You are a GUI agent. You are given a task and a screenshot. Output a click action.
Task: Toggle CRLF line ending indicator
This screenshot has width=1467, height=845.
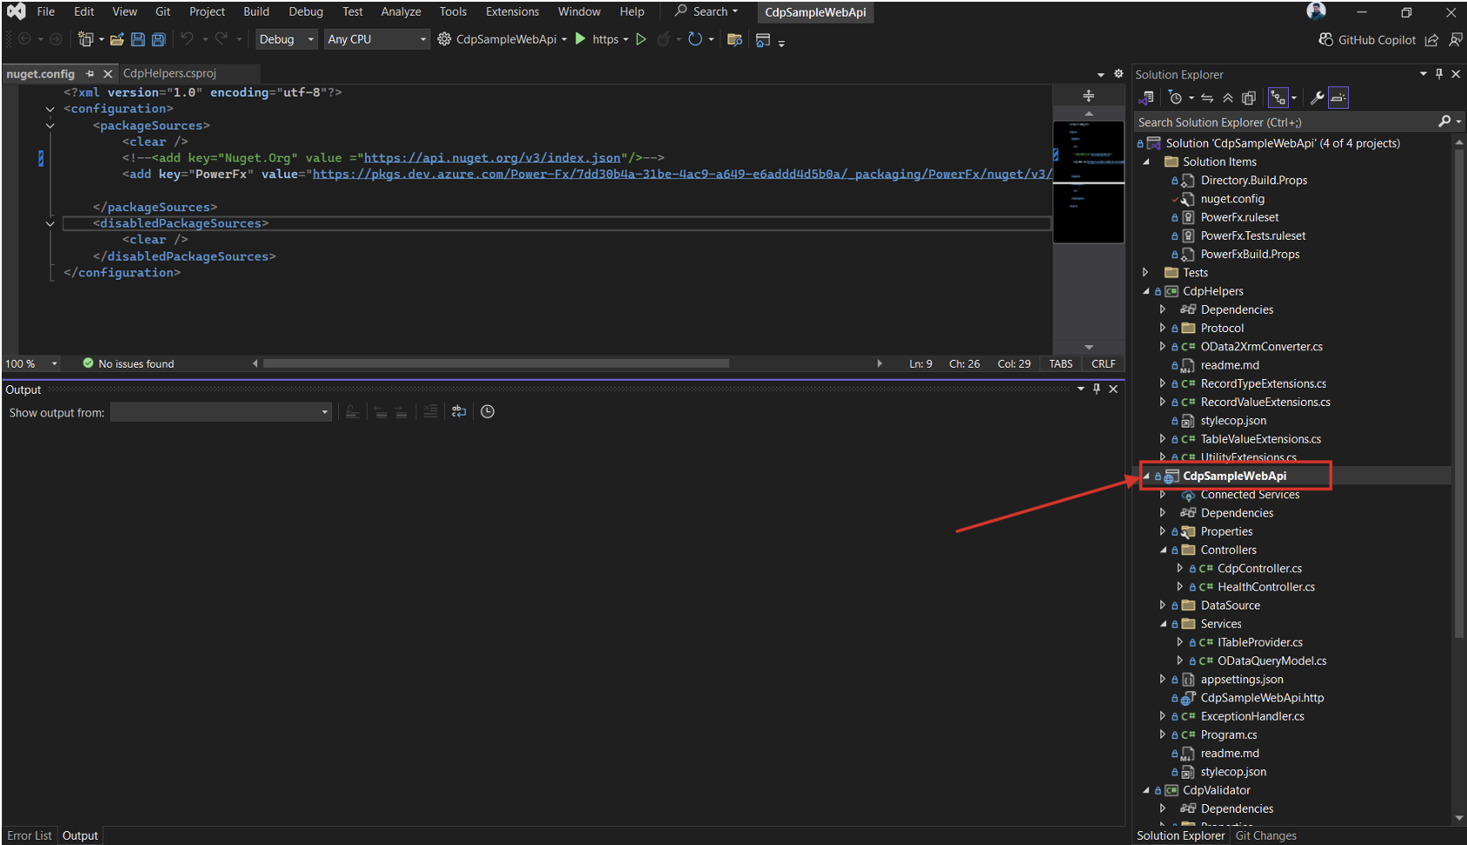(x=1104, y=363)
